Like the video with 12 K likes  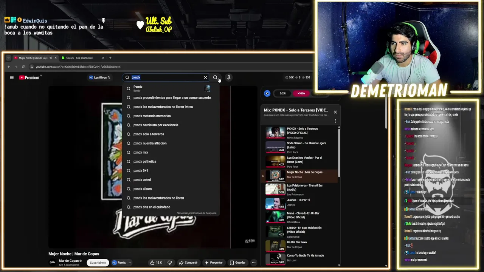pos(156,263)
